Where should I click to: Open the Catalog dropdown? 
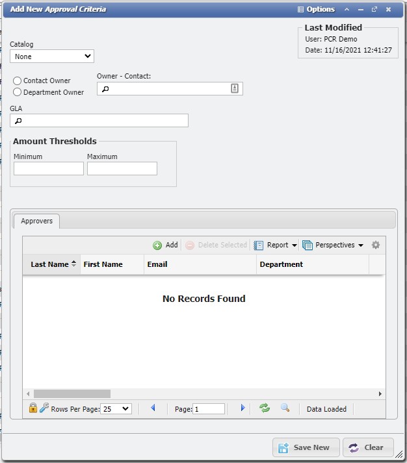pos(52,56)
